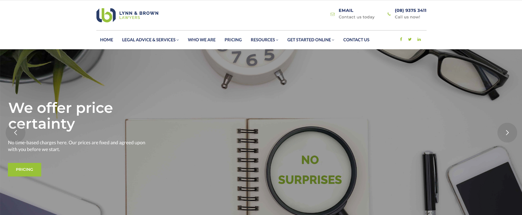
Task: Click the green Pricing button
Action: click(24, 170)
